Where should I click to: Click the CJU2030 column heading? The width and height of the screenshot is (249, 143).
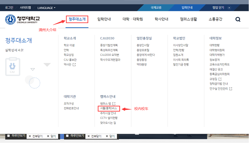pyautogui.click(x=107, y=38)
